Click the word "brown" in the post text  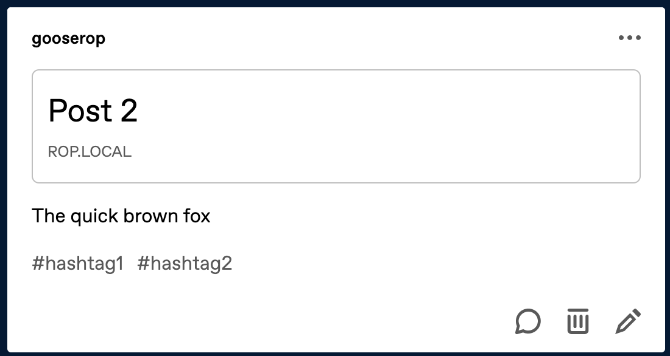146,216
